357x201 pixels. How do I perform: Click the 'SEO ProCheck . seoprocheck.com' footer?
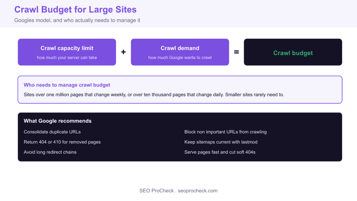click(x=178, y=191)
